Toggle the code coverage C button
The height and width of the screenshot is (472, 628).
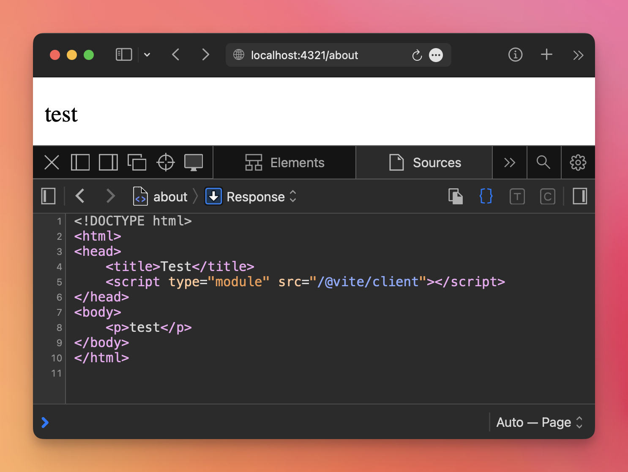pos(547,196)
